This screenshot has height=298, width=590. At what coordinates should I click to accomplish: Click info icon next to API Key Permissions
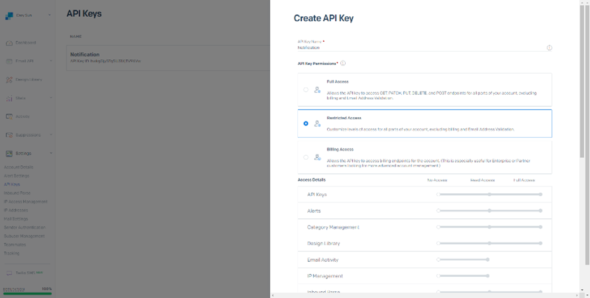point(343,64)
